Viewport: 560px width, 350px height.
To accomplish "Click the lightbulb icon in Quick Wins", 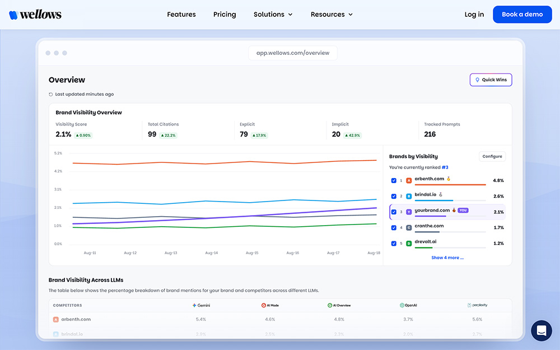I will point(477,80).
